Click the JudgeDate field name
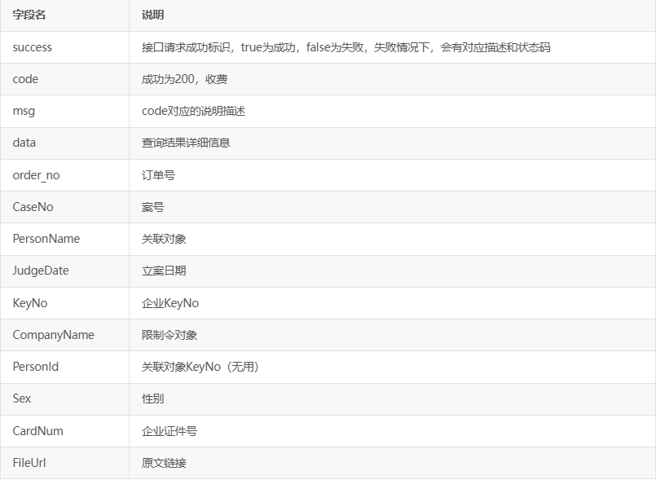Viewport: 656px width, 480px height. coord(41,271)
